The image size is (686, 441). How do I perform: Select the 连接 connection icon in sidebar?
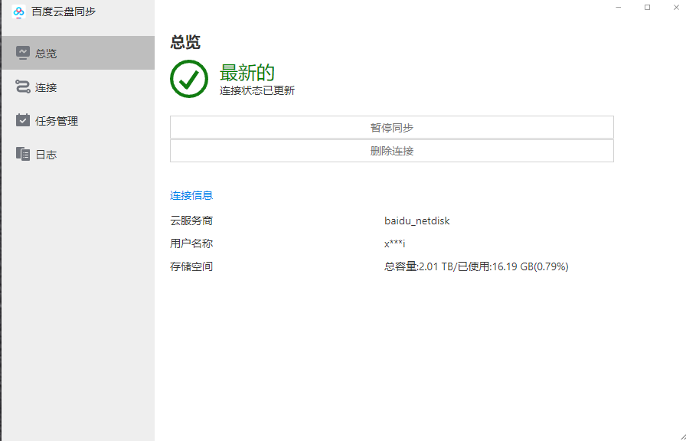coord(23,87)
